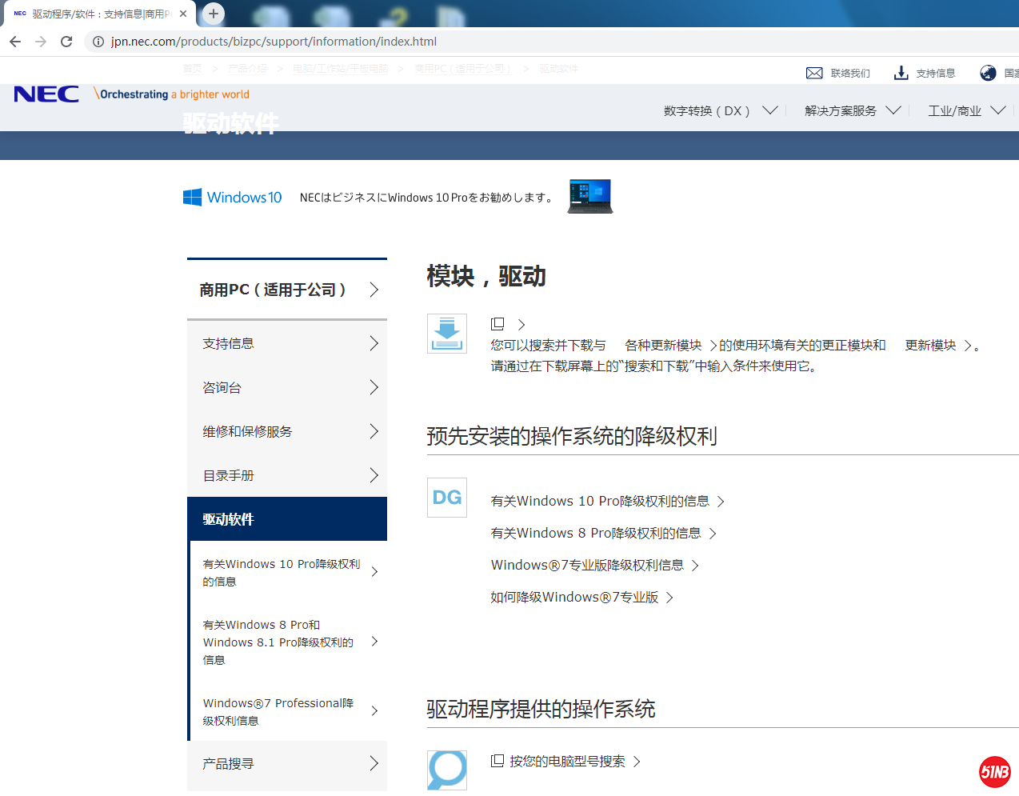
Task: Click the DG downgrade rights icon
Action: pos(447,498)
